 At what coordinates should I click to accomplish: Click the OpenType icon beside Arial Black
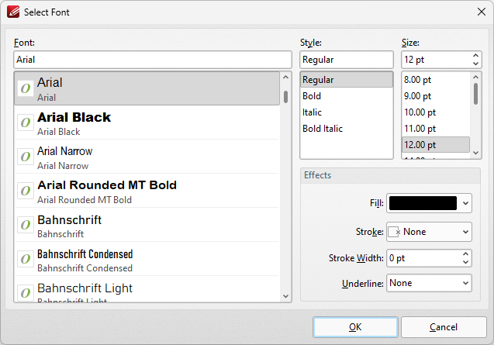(25, 122)
